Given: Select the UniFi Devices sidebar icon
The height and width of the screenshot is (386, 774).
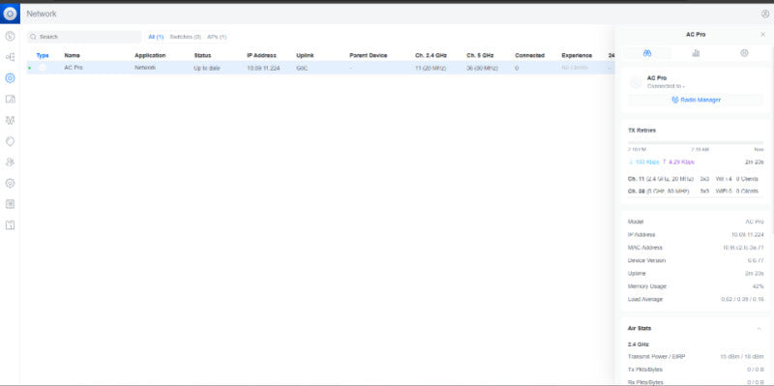Looking at the screenshot, I should pyautogui.click(x=10, y=78).
